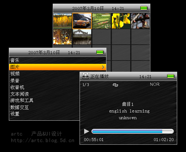This screenshot has width=186, height=152.
Task: Click the 1/3 track counter
Action: pos(86,85)
